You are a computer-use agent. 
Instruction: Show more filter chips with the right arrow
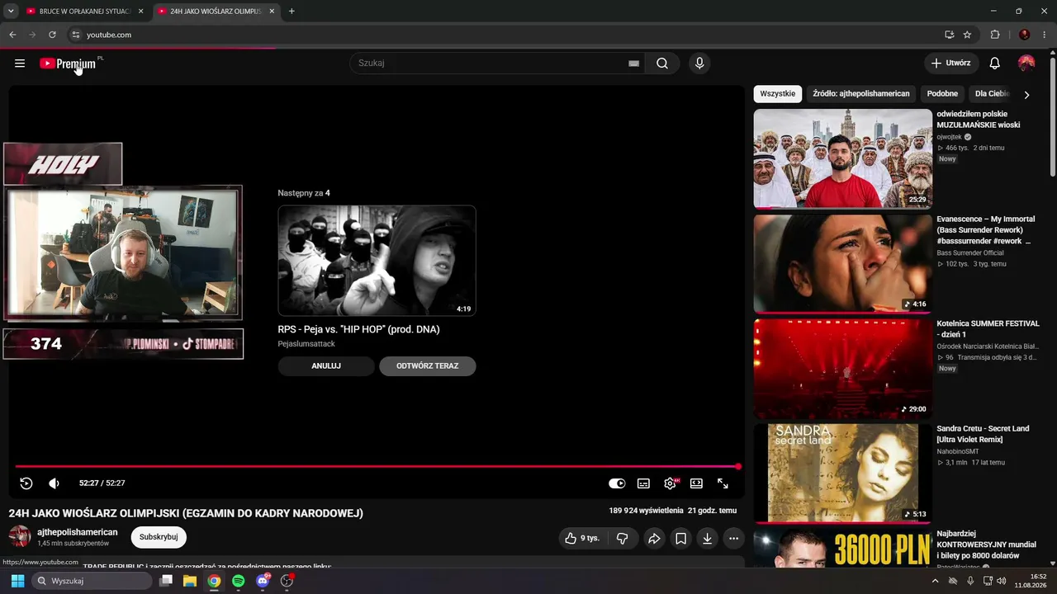(1026, 95)
